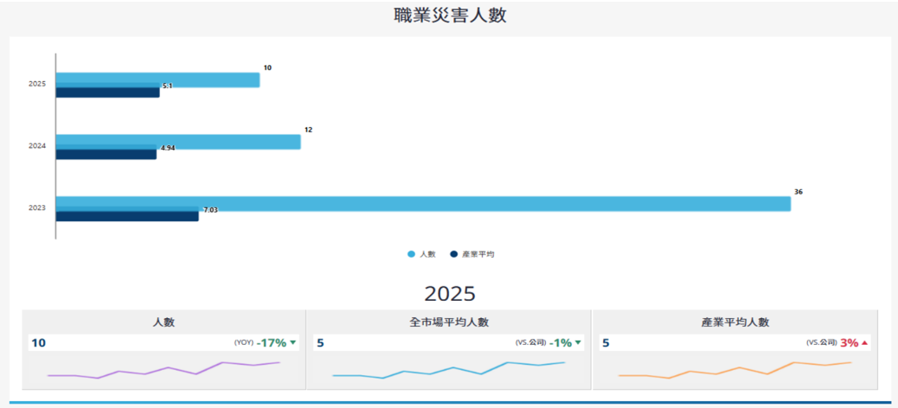The height and width of the screenshot is (408, 898).
Task: Click the green down arrow beside -1%
Action: [578, 343]
